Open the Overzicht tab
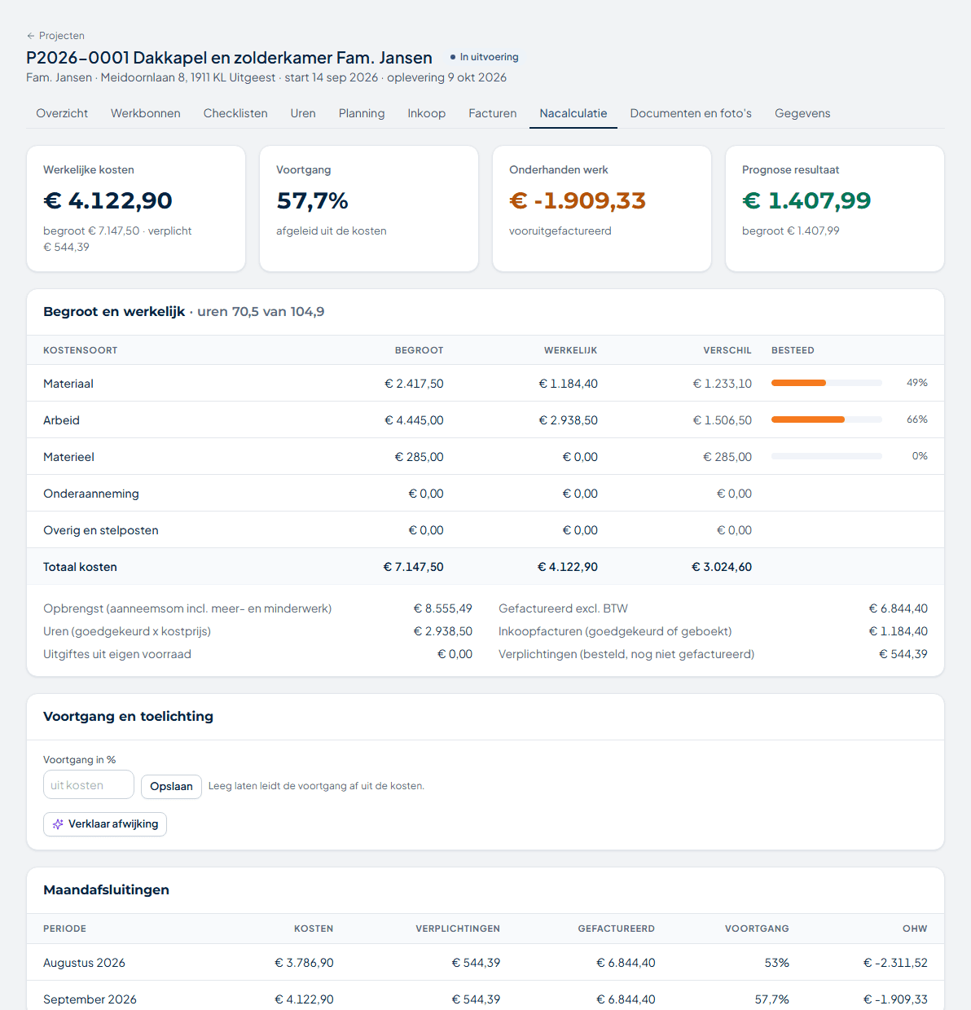This screenshot has height=1010, width=971. [62, 113]
